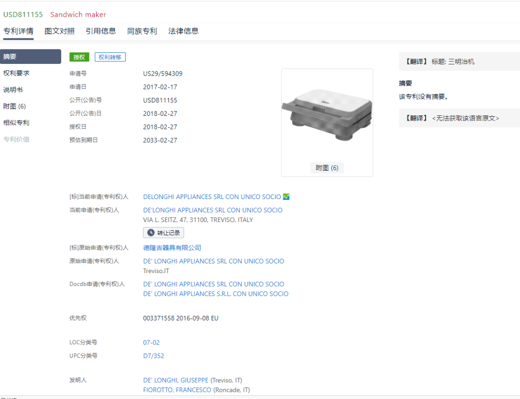Click estimated expiry date 2033-02-27
The width and height of the screenshot is (520, 399).
coord(160,140)
